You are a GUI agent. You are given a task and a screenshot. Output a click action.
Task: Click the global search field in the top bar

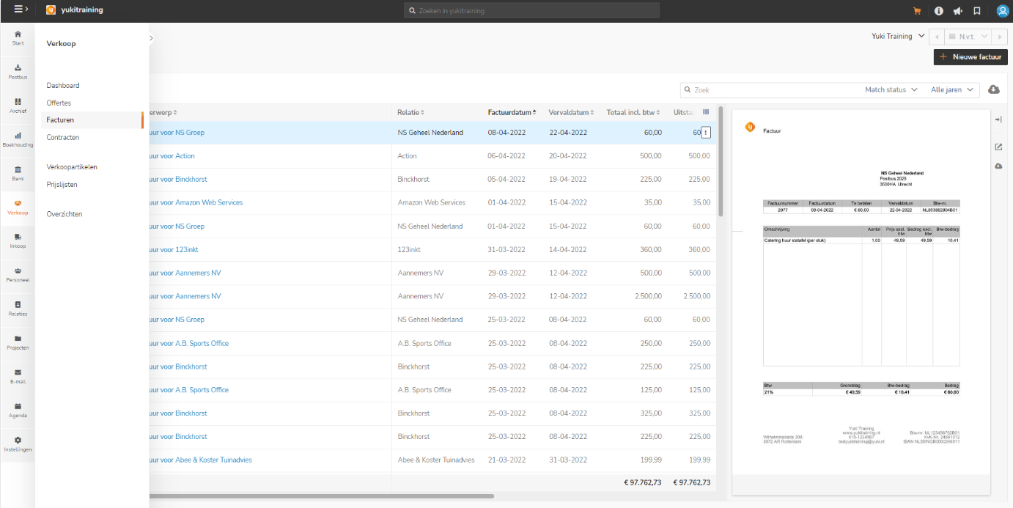[531, 10]
